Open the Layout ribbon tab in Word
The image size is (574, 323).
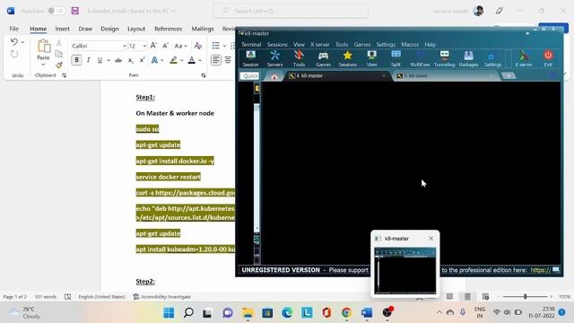(136, 29)
